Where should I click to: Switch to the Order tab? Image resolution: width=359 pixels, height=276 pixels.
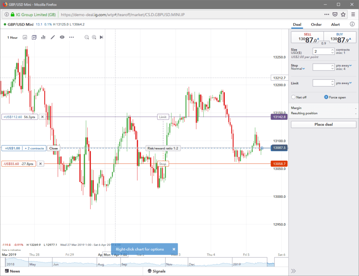tap(316, 25)
